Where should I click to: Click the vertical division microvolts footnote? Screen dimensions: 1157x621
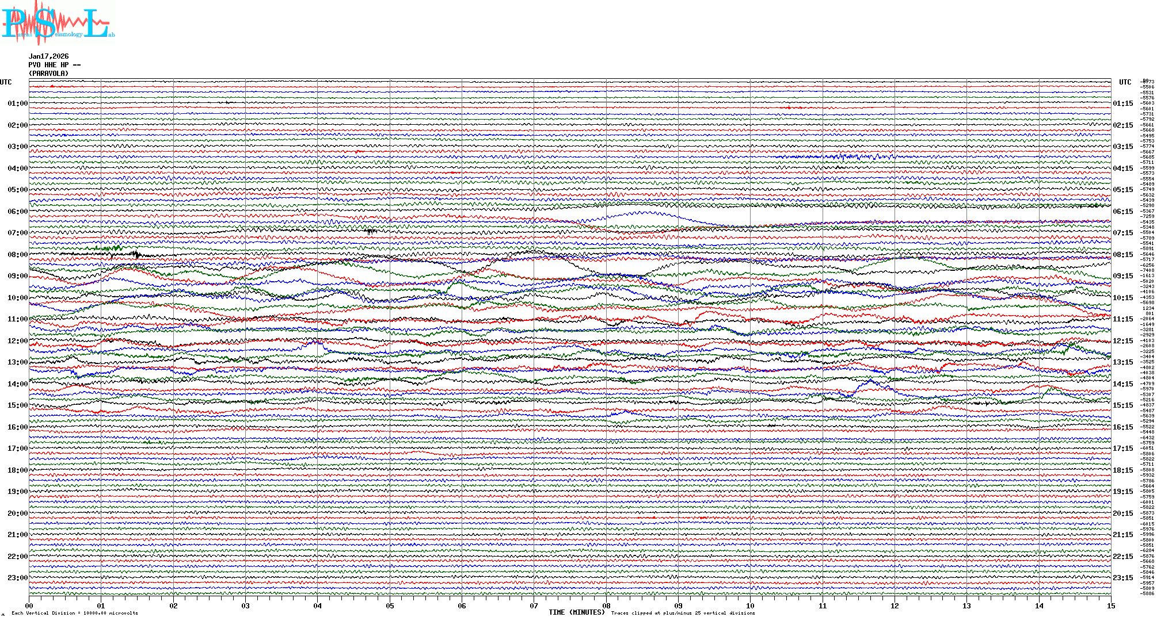pyautogui.click(x=75, y=614)
